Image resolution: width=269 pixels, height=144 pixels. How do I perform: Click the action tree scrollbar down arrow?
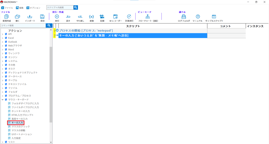pos(51,142)
